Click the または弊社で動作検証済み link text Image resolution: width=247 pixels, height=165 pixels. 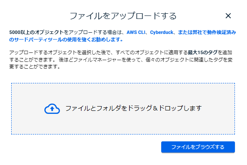pyautogui.click(x=207, y=32)
